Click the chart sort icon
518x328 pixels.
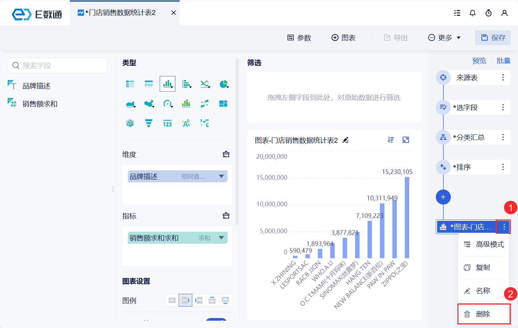391,140
